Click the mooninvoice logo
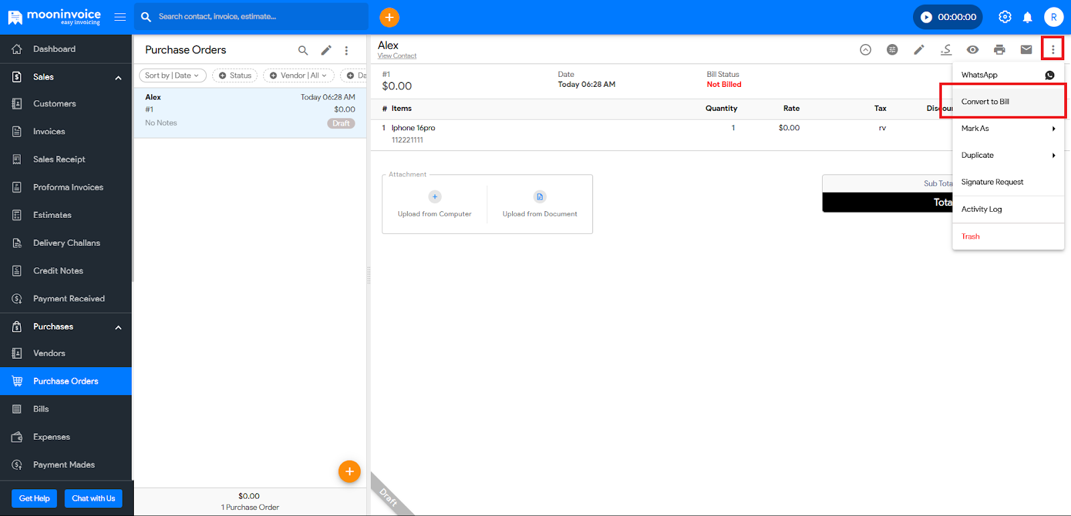Viewport: 1071px width, 516px height. [x=54, y=17]
